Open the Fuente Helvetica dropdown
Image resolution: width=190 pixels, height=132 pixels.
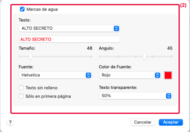click(55, 75)
